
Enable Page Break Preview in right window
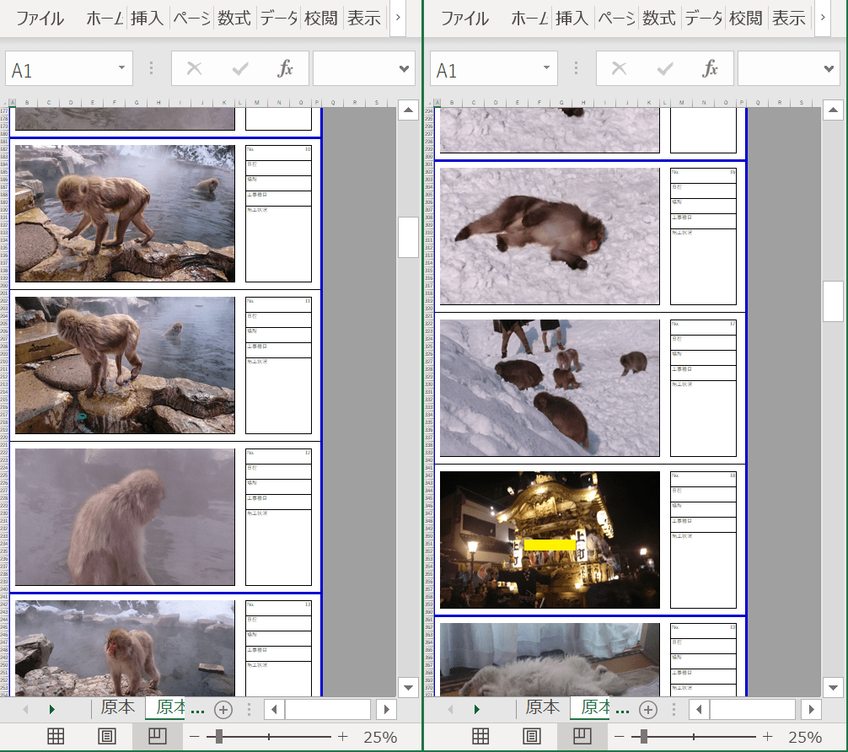pos(582,737)
